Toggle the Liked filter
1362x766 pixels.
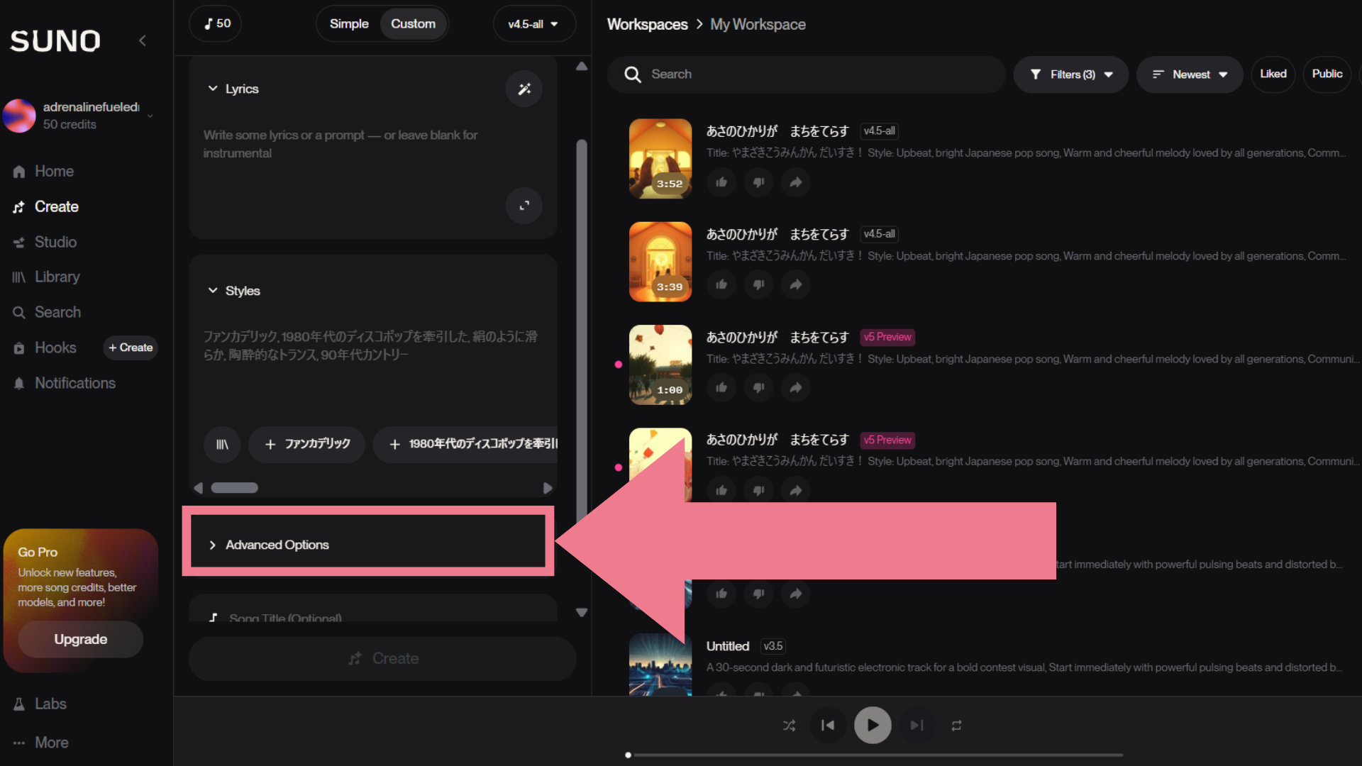coord(1273,74)
